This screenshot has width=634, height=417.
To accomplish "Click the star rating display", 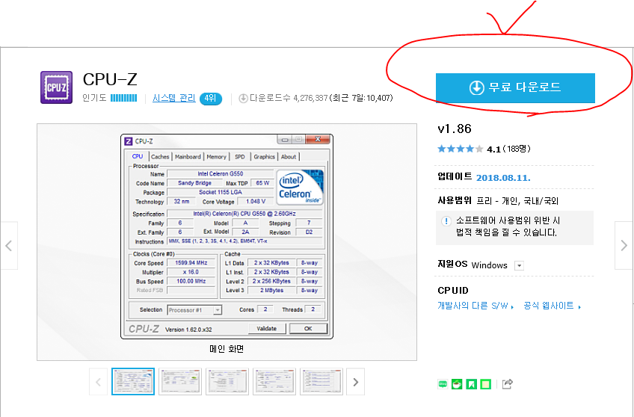I will (x=460, y=149).
